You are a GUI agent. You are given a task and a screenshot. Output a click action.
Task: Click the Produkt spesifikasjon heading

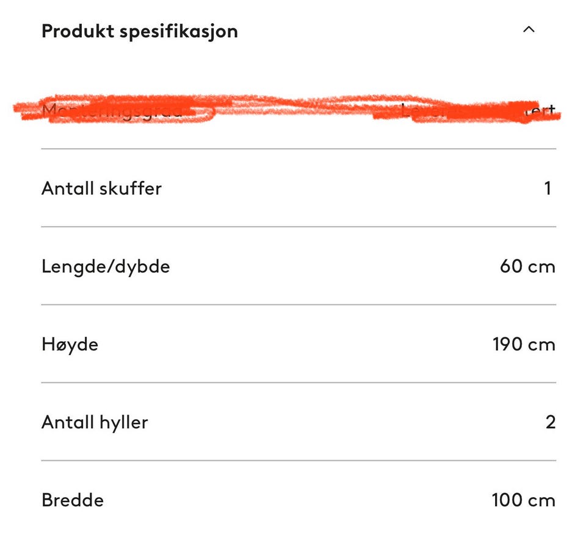[x=139, y=31]
